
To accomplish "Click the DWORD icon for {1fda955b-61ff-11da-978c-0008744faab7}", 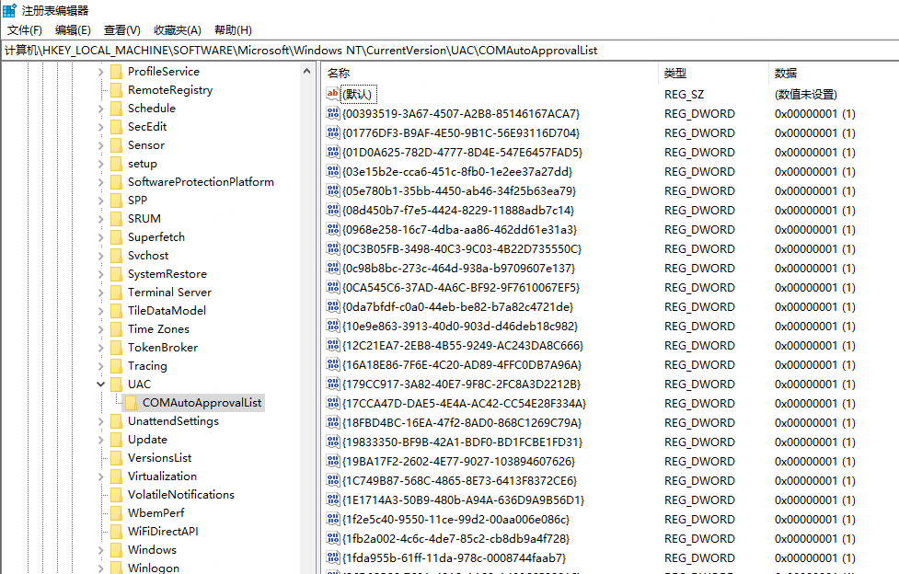I will (333, 557).
